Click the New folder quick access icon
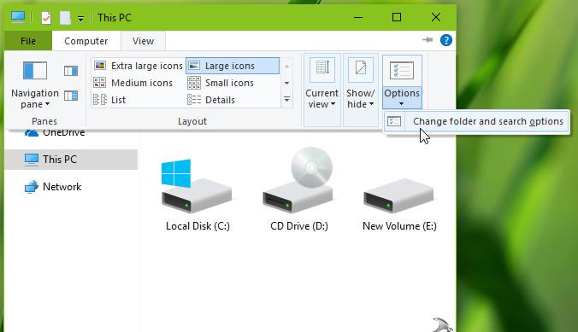578x332 pixels. 65,18
